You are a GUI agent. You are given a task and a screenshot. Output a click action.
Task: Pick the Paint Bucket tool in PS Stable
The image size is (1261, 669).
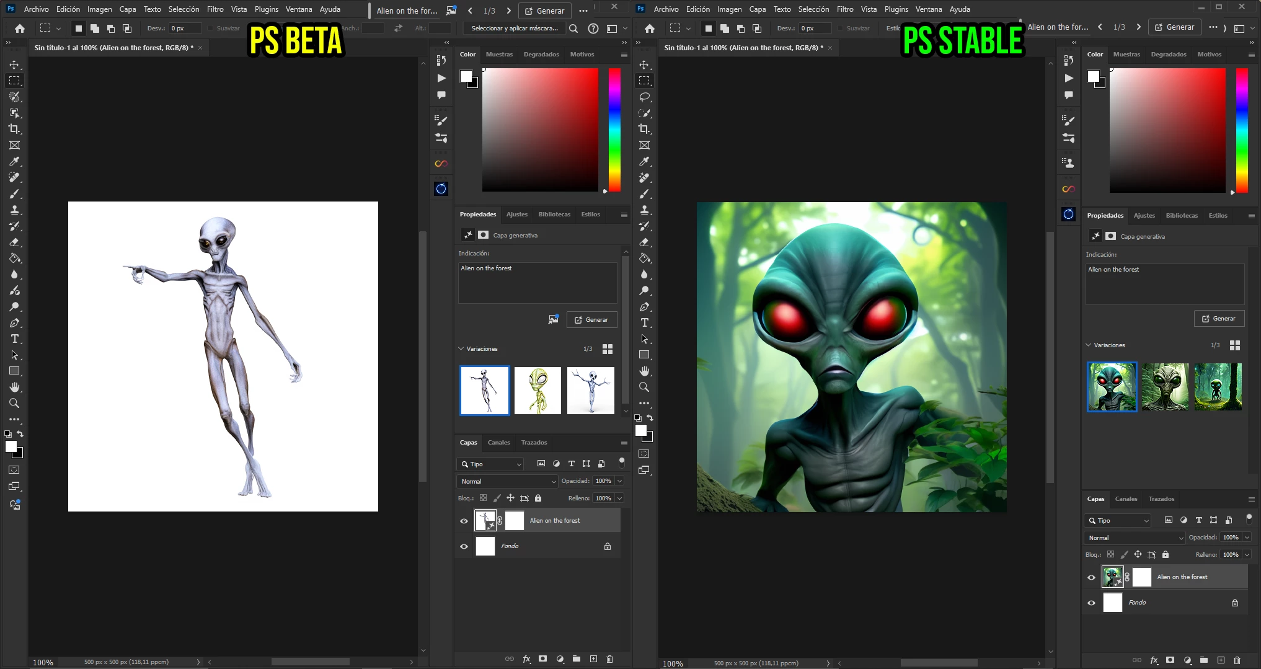tap(644, 258)
